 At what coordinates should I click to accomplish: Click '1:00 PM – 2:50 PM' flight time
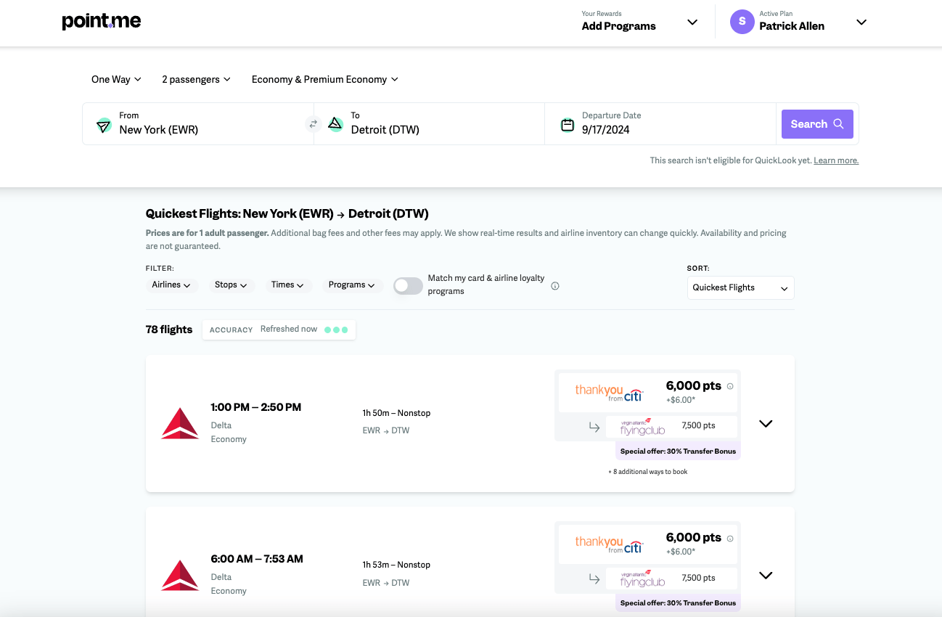point(256,407)
